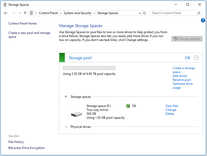Click the Add drives link
The width and height of the screenshot is (207, 156).
(x=180, y=76)
